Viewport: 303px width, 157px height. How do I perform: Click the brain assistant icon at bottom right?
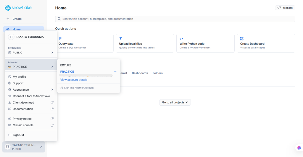coord(299,148)
